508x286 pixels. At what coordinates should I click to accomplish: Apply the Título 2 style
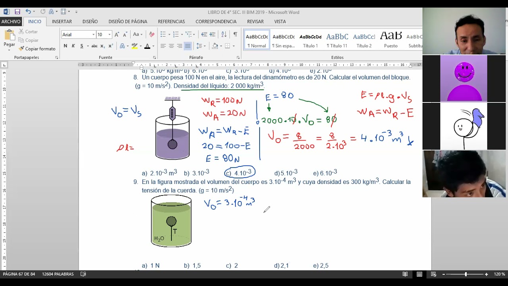tap(364, 40)
